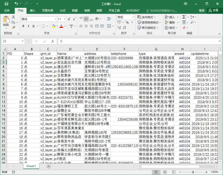
Task: Click the Decrease Indent icon
Action: point(97,26)
